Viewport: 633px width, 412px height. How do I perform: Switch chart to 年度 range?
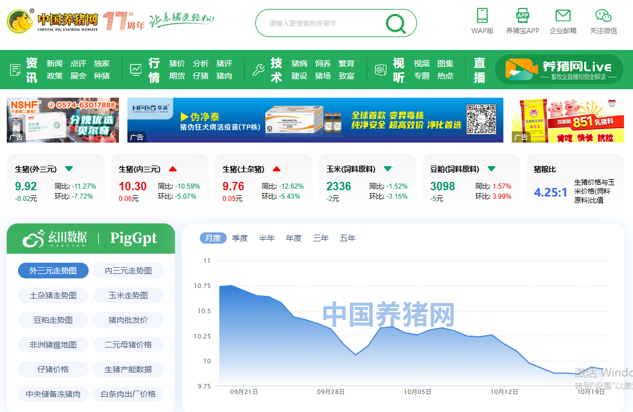pyautogui.click(x=294, y=238)
